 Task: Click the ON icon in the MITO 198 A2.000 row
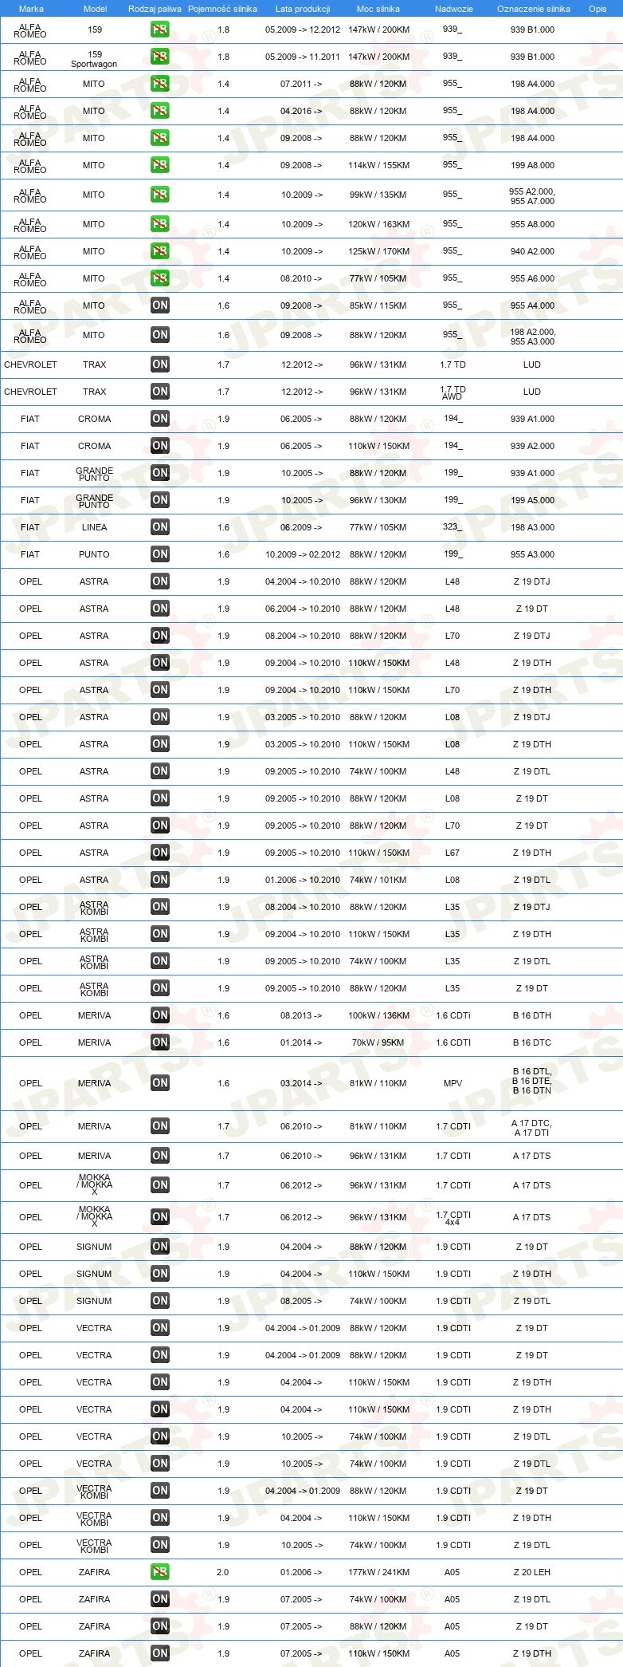159,335
